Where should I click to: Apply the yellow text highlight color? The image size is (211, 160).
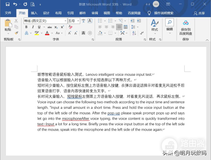[x=37, y=33]
